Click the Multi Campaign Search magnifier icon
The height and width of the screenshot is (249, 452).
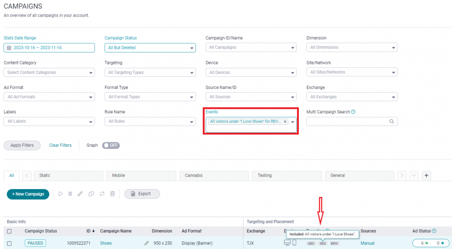coord(392,122)
